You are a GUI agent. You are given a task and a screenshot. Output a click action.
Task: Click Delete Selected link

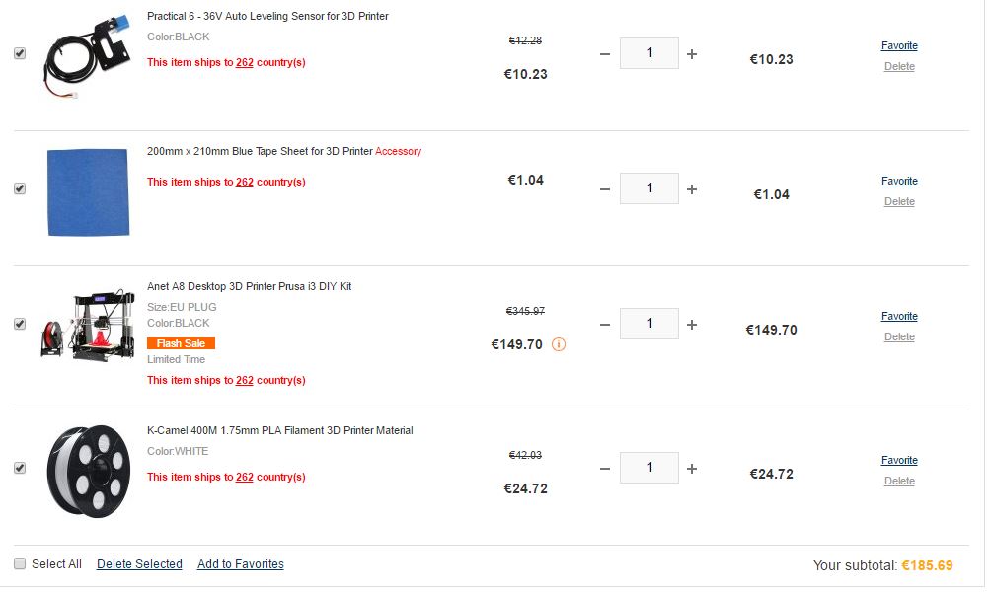[x=139, y=564]
